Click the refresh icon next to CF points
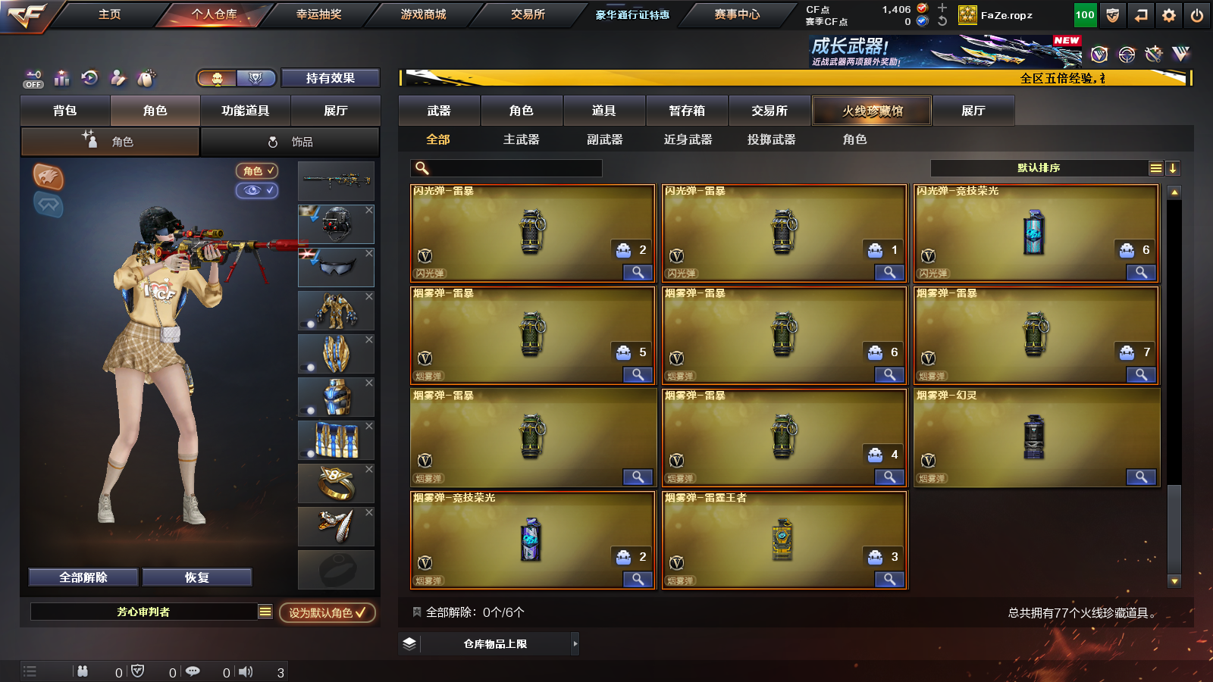The image size is (1213, 682). click(x=942, y=21)
